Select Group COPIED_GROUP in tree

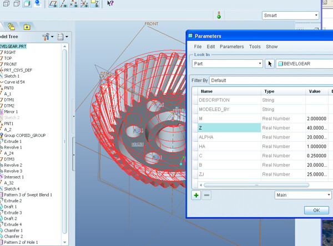[24, 135]
